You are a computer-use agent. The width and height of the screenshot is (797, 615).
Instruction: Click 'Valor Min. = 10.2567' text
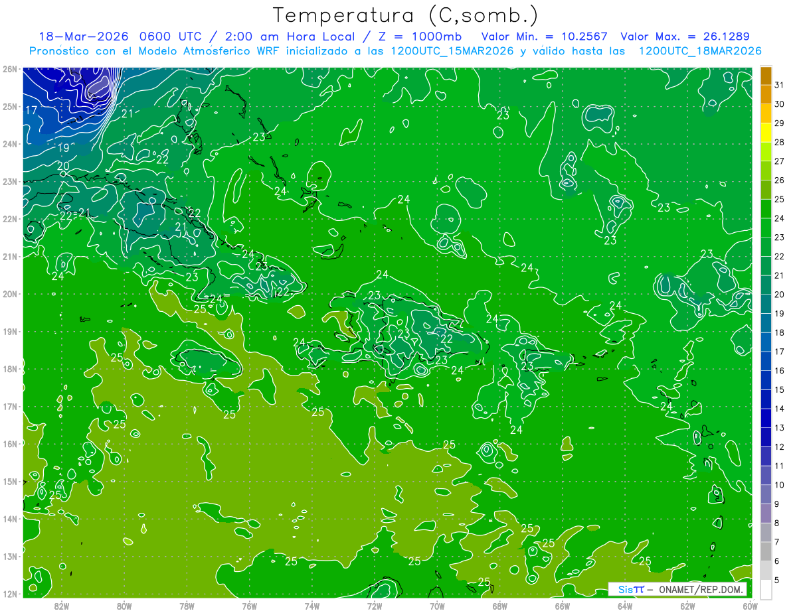pos(544,36)
